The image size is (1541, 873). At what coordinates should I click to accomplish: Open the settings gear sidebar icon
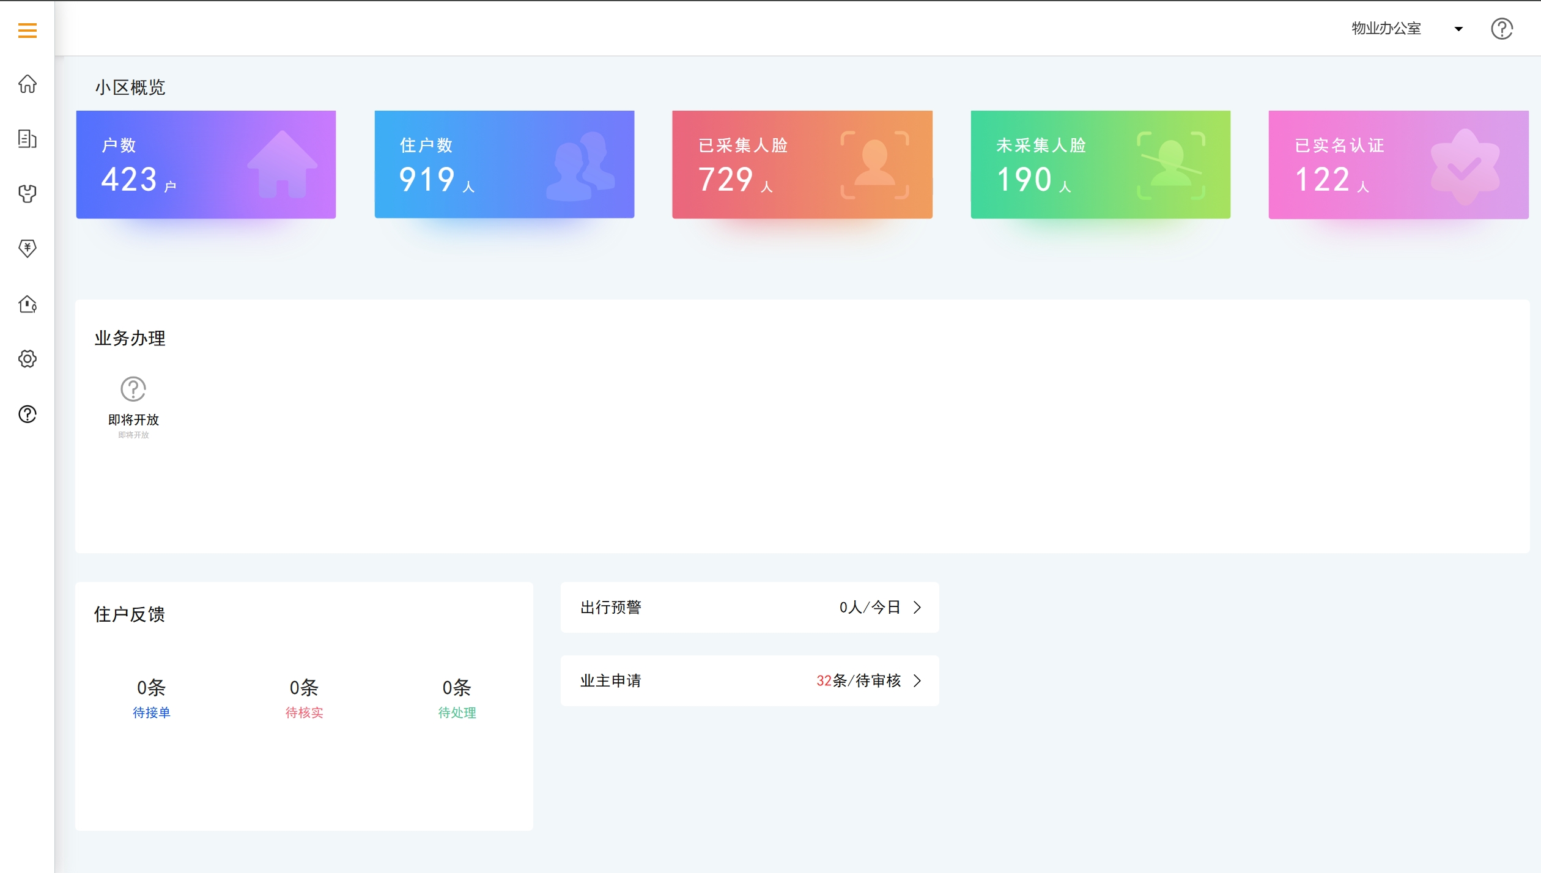28,359
